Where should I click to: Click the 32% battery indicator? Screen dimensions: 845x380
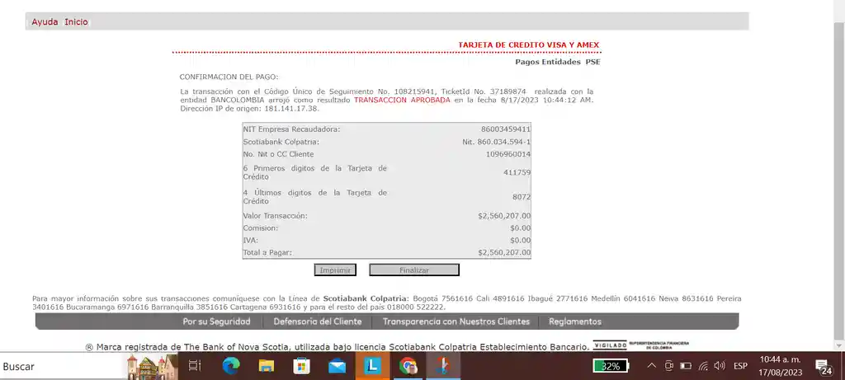click(x=611, y=367)
